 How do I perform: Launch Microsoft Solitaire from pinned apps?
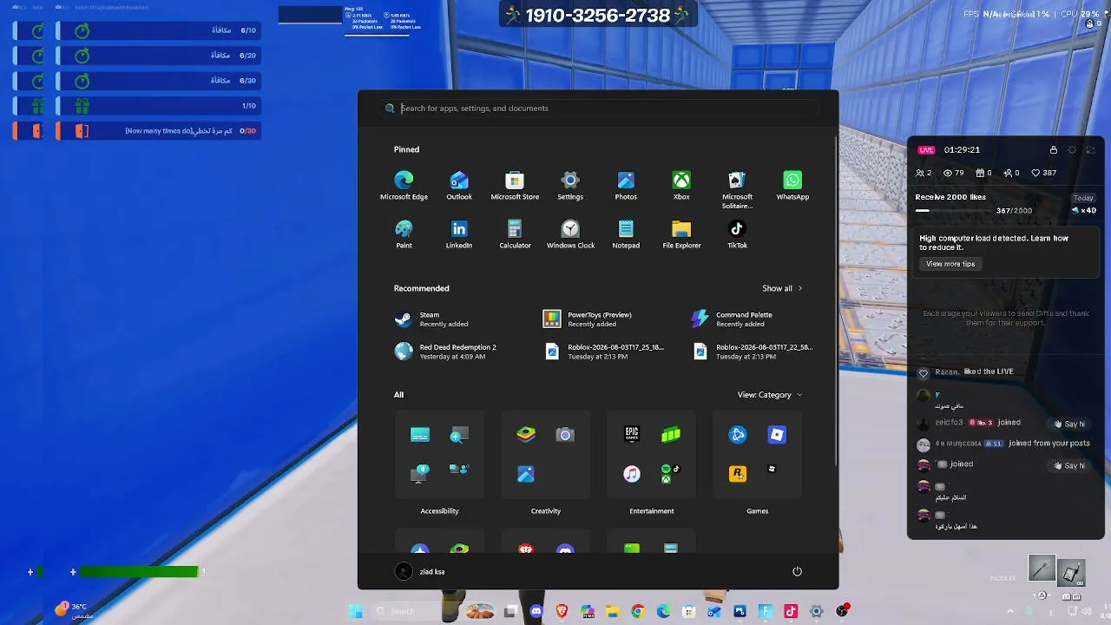pyautogui.click(x=737, y=189)
